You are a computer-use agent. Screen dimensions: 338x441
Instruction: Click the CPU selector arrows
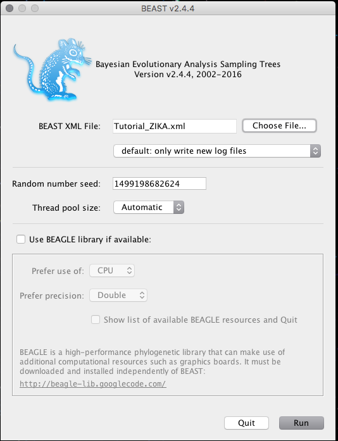(x=130, y=271)
